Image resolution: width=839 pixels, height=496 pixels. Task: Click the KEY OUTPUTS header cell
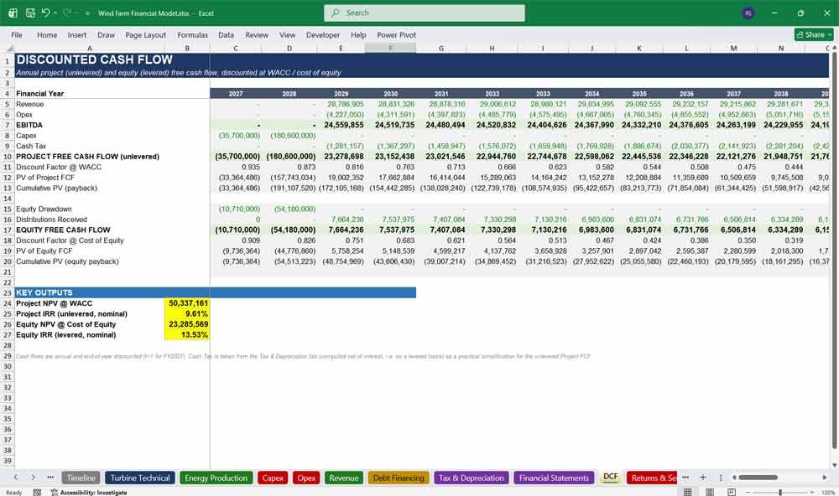[x=90, y=292]
